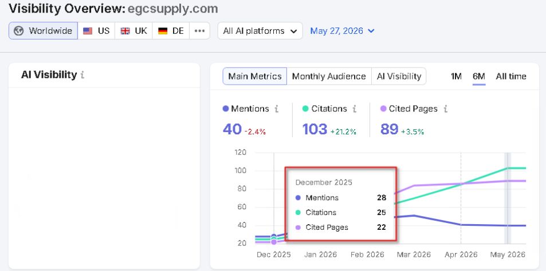
Task: Switch region to DE
Action: (x=171, y=31)
